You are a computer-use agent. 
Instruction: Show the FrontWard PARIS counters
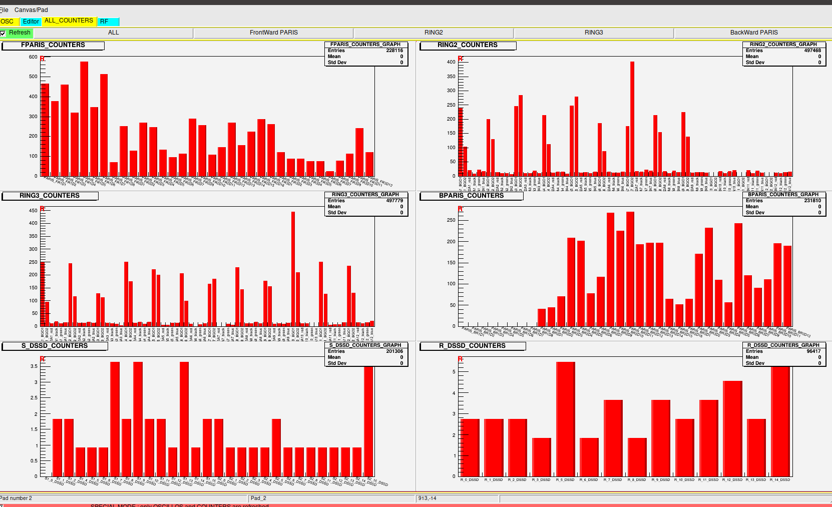(x=273, y=33)
